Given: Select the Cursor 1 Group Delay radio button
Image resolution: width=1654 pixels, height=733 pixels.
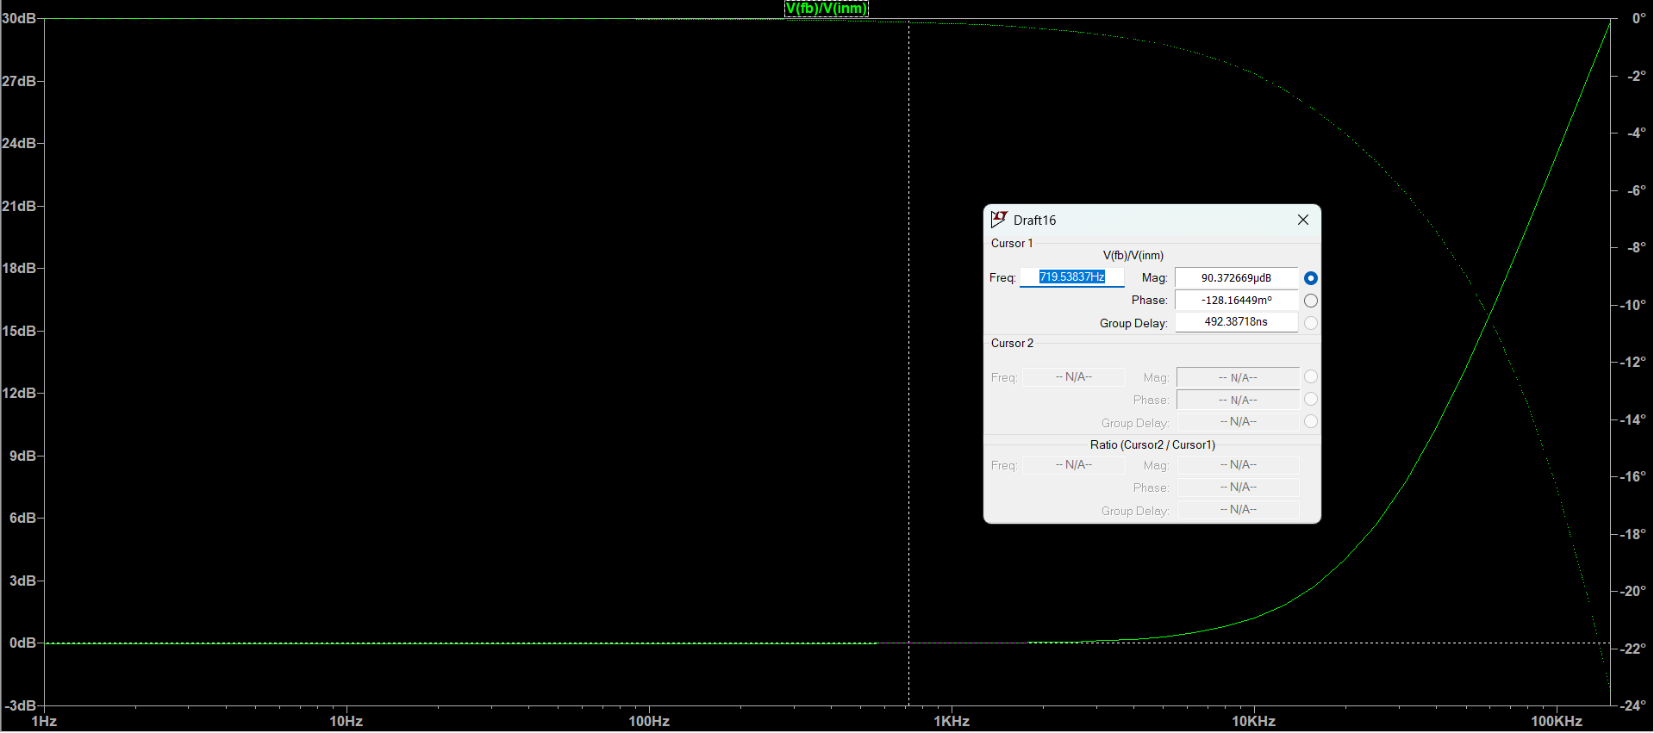Looking at the screenshot, I should pyautogui.click(x=1310, y=323).
